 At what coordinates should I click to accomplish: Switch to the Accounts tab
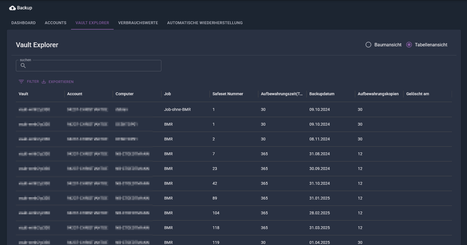(56, 23)
